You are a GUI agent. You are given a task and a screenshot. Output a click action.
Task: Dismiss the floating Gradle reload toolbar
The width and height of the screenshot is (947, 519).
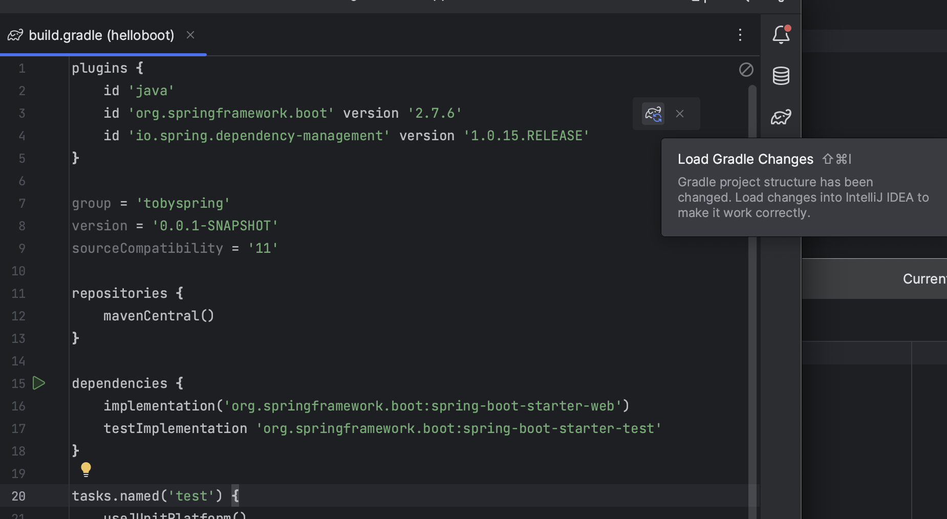[x=680, y=114]
